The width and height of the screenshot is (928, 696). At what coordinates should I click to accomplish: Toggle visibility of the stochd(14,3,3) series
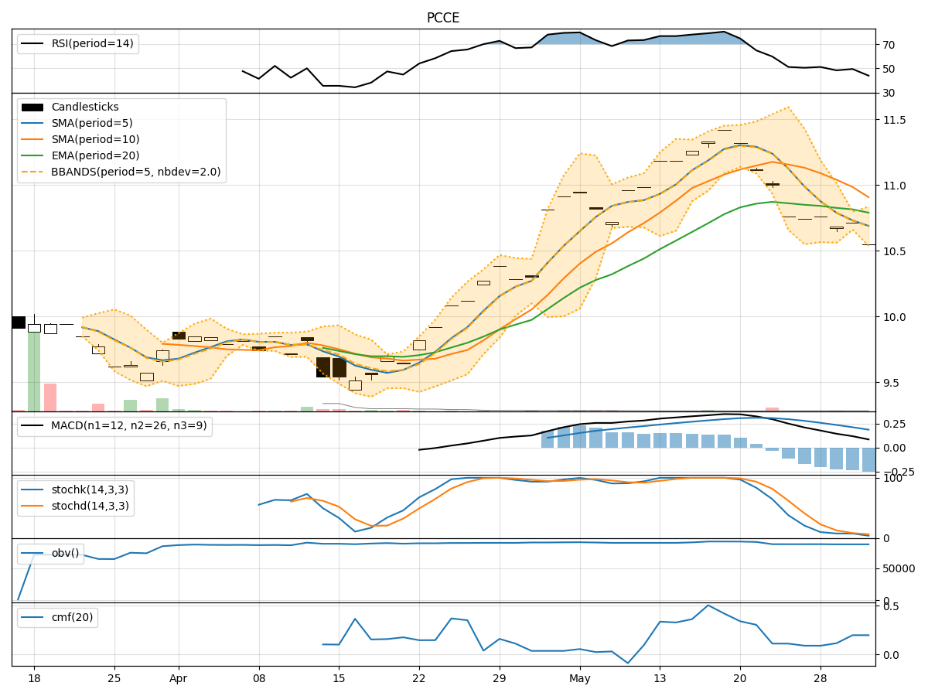32,504
